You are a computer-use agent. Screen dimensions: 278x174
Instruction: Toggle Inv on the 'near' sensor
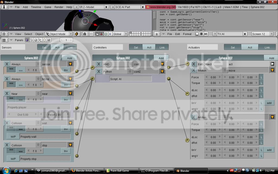tap(66, 100)
